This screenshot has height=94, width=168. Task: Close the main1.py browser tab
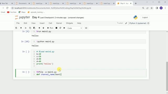pos(114,3)
